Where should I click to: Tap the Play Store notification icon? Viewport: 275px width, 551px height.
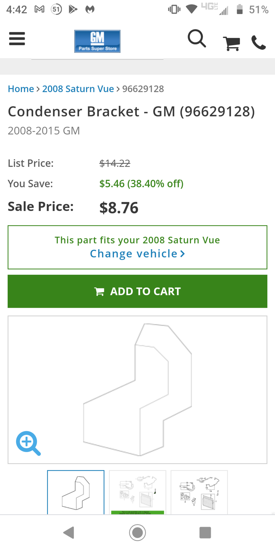[73, 9]
